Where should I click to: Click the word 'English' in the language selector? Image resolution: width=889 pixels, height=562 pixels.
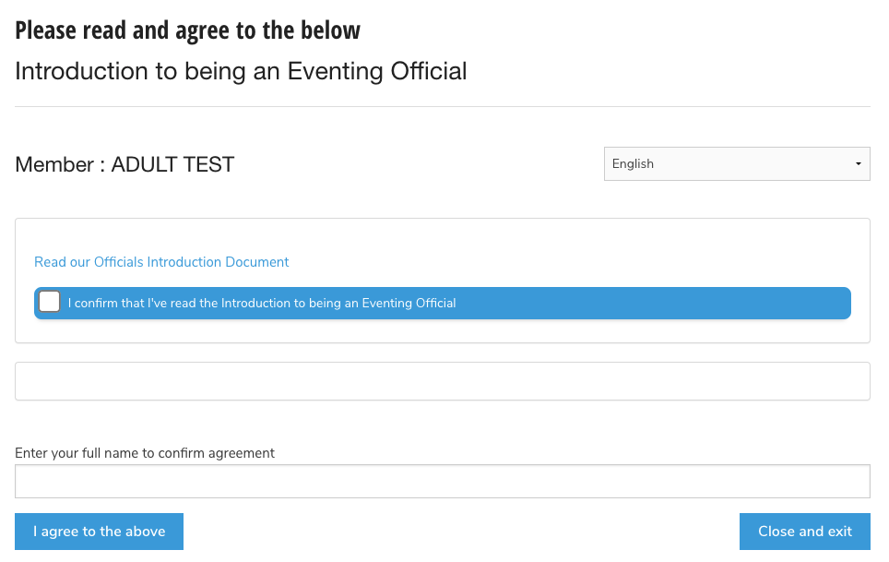click(x=633, y=163)
